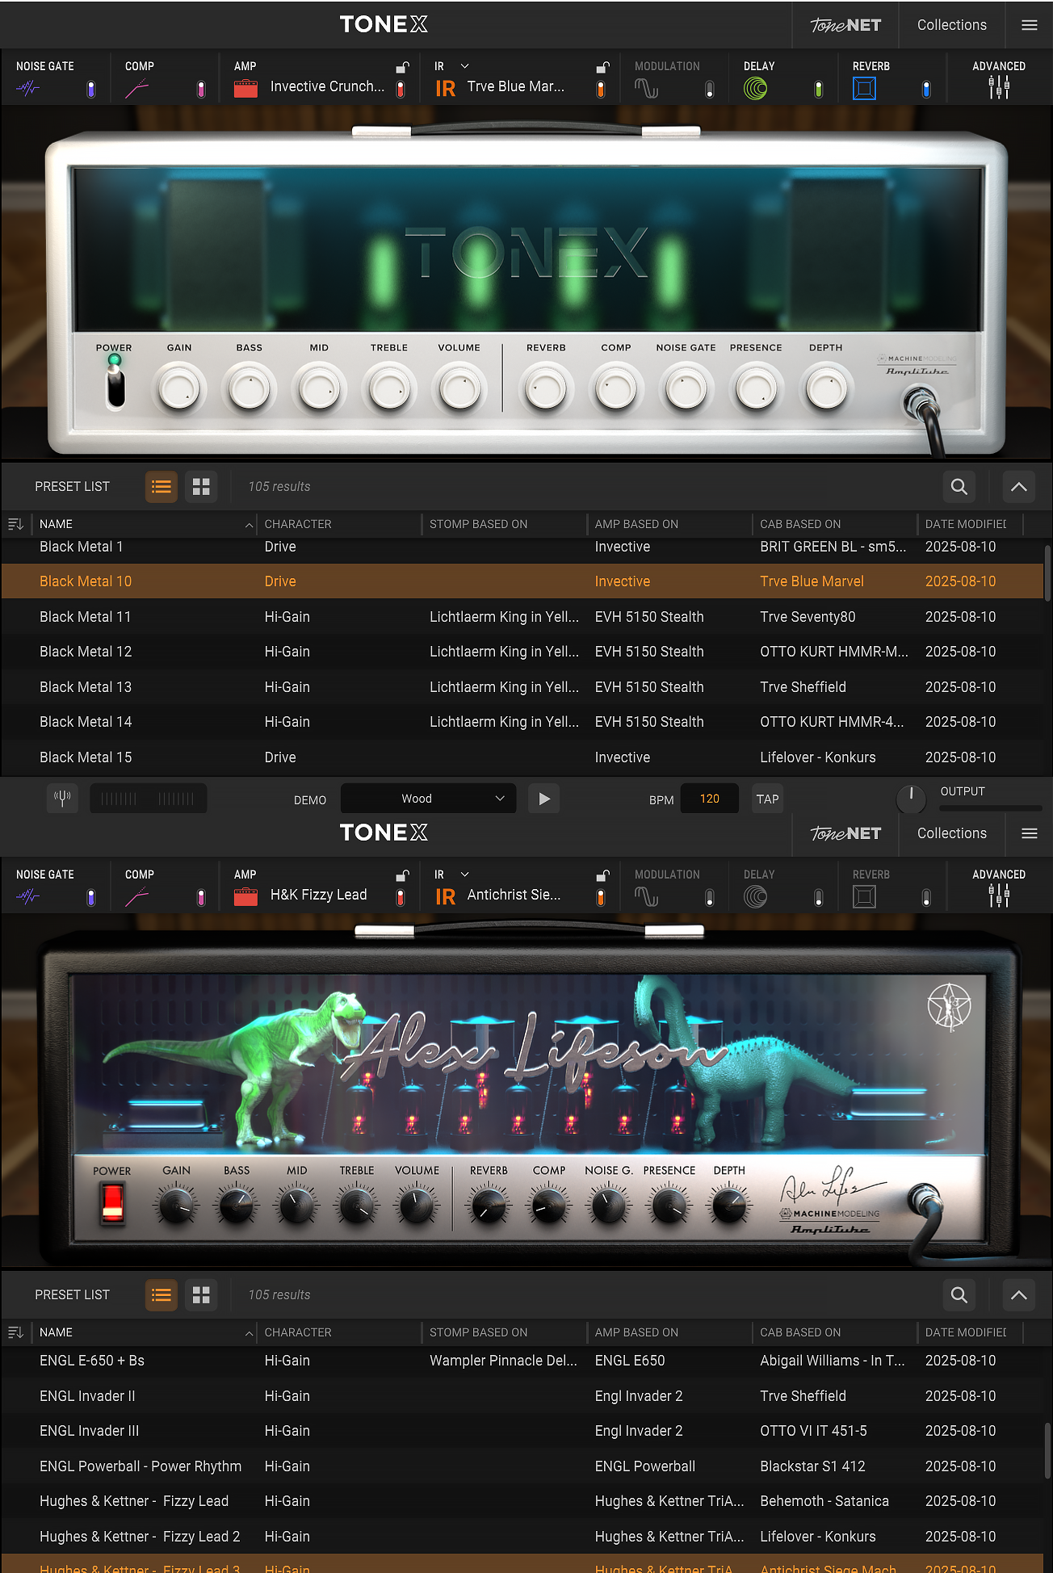Unlock the amp lock icon in top window
Screen dimensions: 1053x1573
pyautogui.click(x=402, y=67)
